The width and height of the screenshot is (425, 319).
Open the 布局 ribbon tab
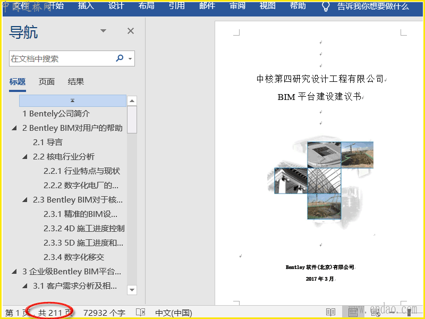click(x=147, y=6)
